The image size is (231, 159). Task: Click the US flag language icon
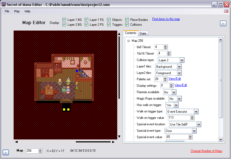point(226,11)
